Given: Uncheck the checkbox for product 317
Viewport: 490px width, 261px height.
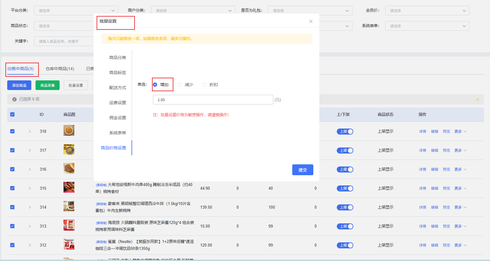Looking at the screenshot, I should point(12,150).
